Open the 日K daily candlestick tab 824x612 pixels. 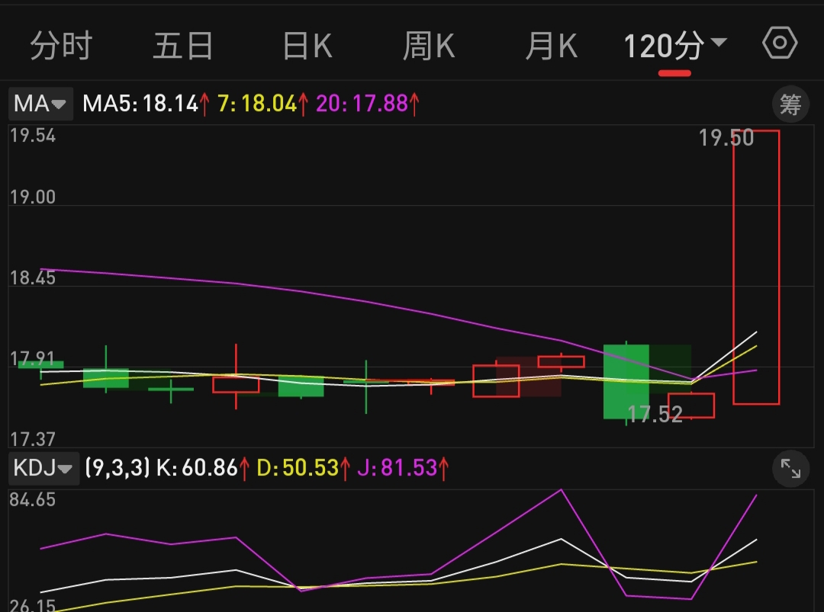point(307,46)
